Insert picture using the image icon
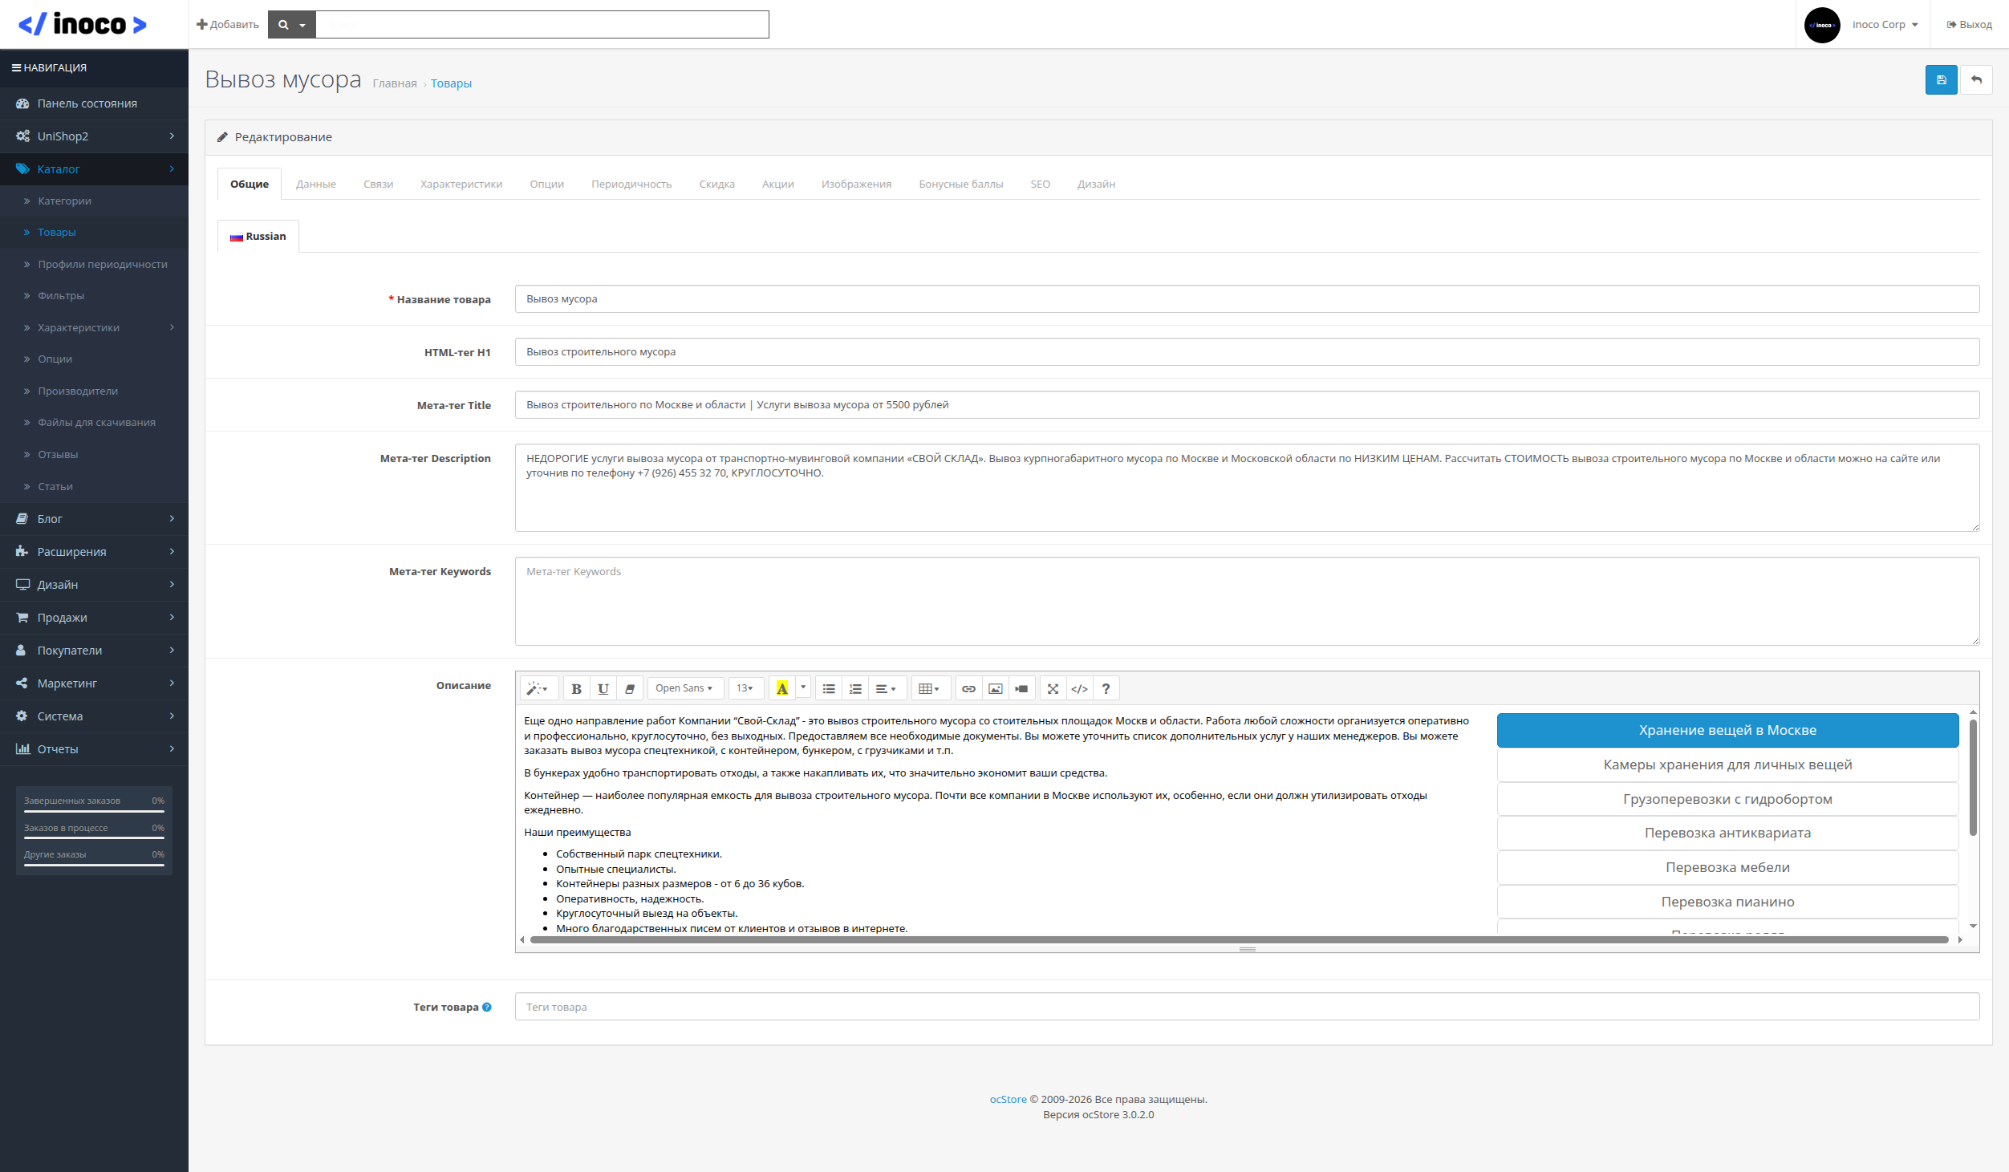This screenshot has height=1172, width=2009. click(995, 688)
